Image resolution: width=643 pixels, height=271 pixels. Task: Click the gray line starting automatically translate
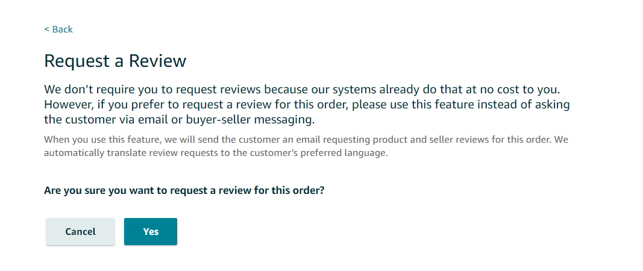coord(216,154)
